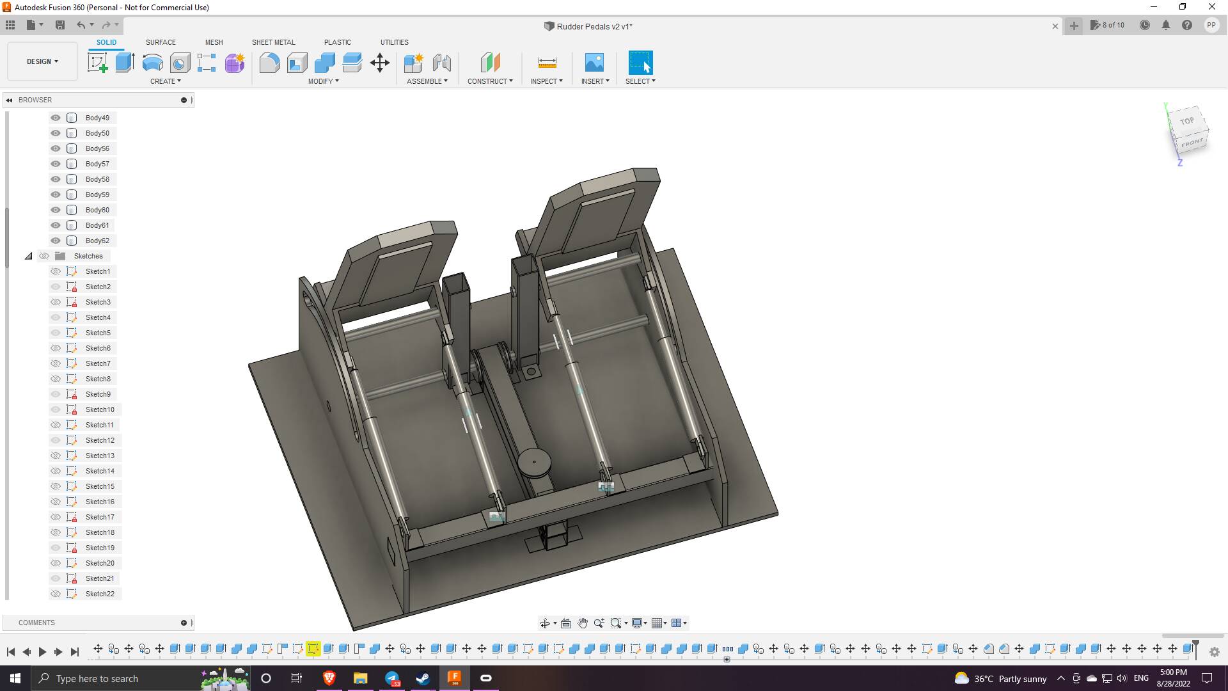Image resolution: width=1228 pixels, height=691 pixels.
Task: Switch to the SURFACE tab
Action: coord(161,42)
